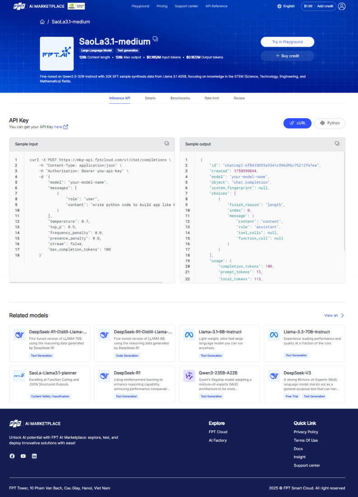Click the DeepSeek-V3 whale icon
Viewport: 358px width, 497px height.
[274, 376]
